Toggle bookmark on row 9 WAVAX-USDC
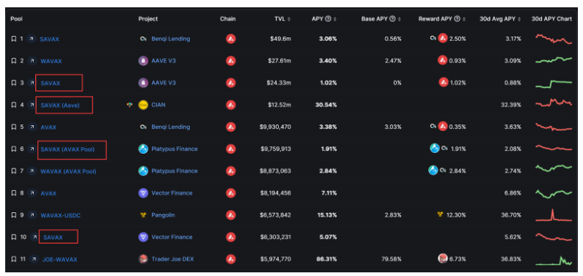Image resolution: width=583 pixels, height=276 pixels. coord(14,215)
